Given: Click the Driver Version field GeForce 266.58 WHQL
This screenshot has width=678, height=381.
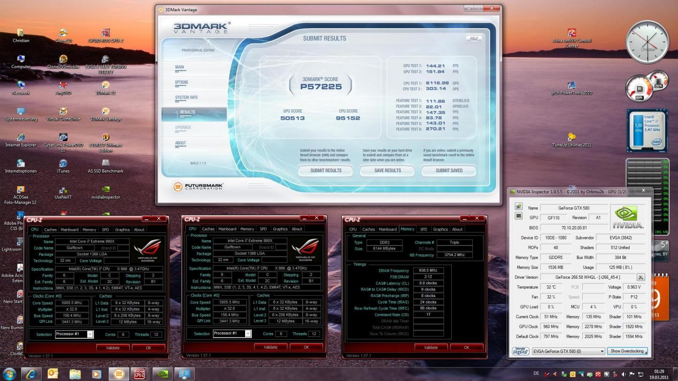Looking at the screenshot, I should [588, 277].
